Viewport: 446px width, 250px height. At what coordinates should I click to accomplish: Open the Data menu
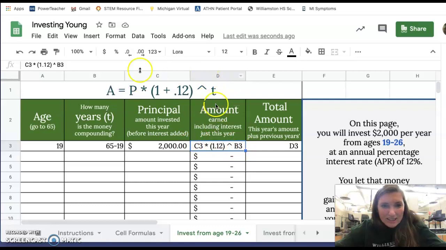[138, 36]
